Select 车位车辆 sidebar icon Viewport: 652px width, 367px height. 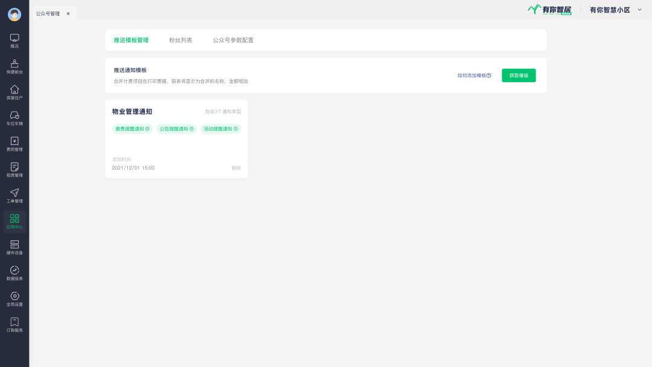(x=14, y=118)
